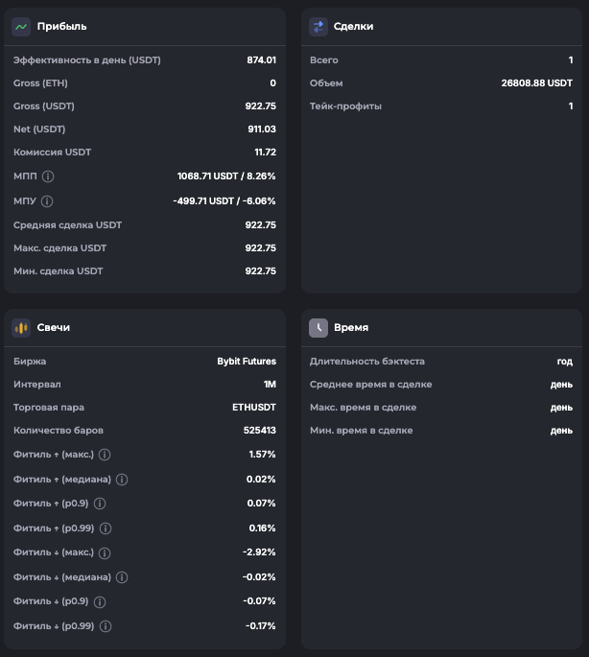This screenshot has width=589, height=657.
Task: Click the Bybit Futures exchange value
Action: (x=247, y=362)
